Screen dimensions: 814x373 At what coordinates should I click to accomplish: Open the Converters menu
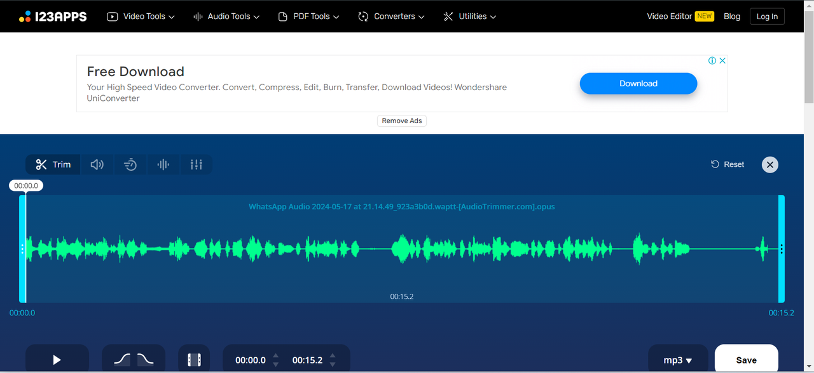tap(391, 16)
